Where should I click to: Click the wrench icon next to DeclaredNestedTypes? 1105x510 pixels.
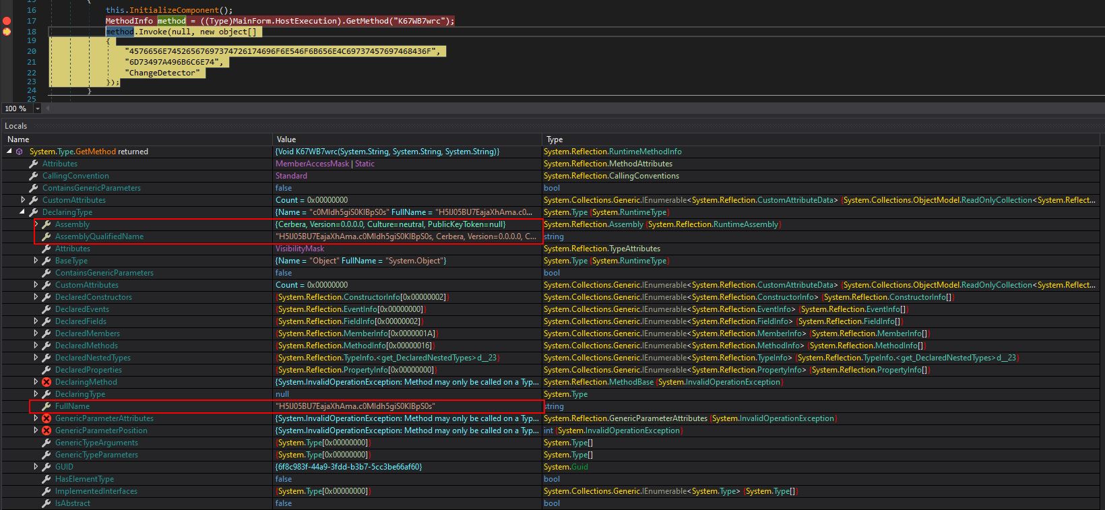pos(46,358)
